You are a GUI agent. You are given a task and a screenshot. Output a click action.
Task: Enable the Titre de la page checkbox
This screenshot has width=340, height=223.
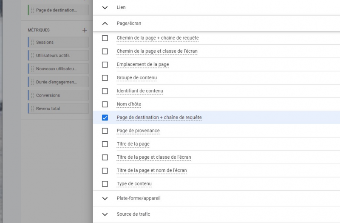pyautogui.click(x=105, y=144)
